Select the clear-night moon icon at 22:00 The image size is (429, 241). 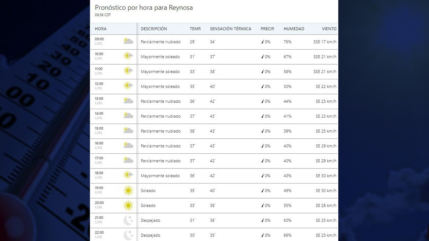[128, 235]
